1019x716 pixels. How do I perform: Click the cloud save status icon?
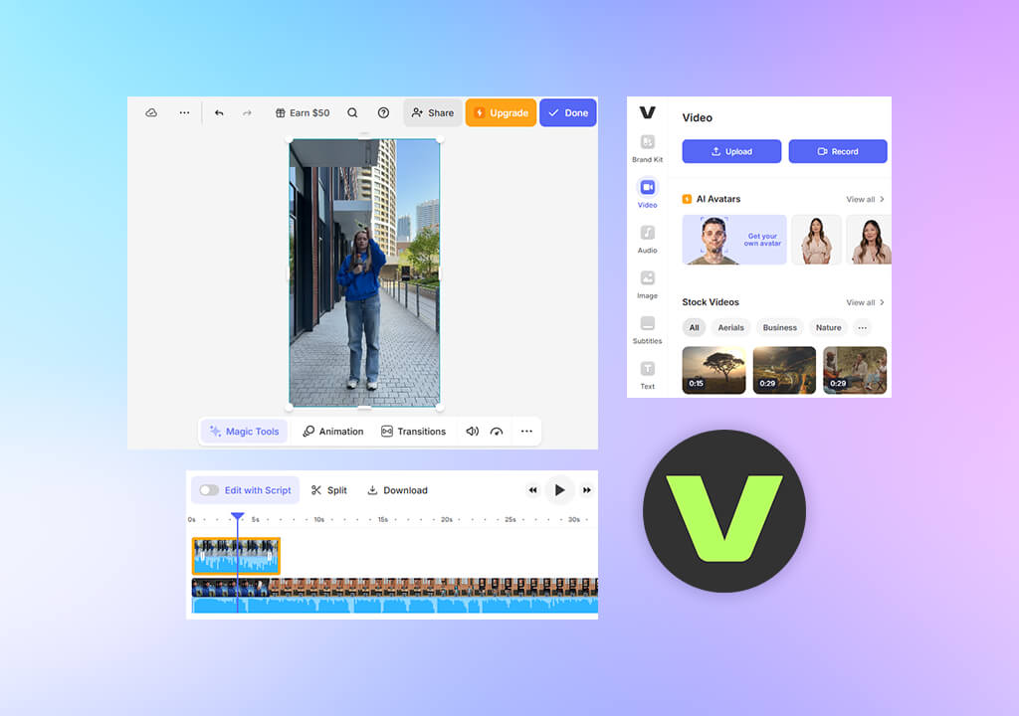coord(151,113)
